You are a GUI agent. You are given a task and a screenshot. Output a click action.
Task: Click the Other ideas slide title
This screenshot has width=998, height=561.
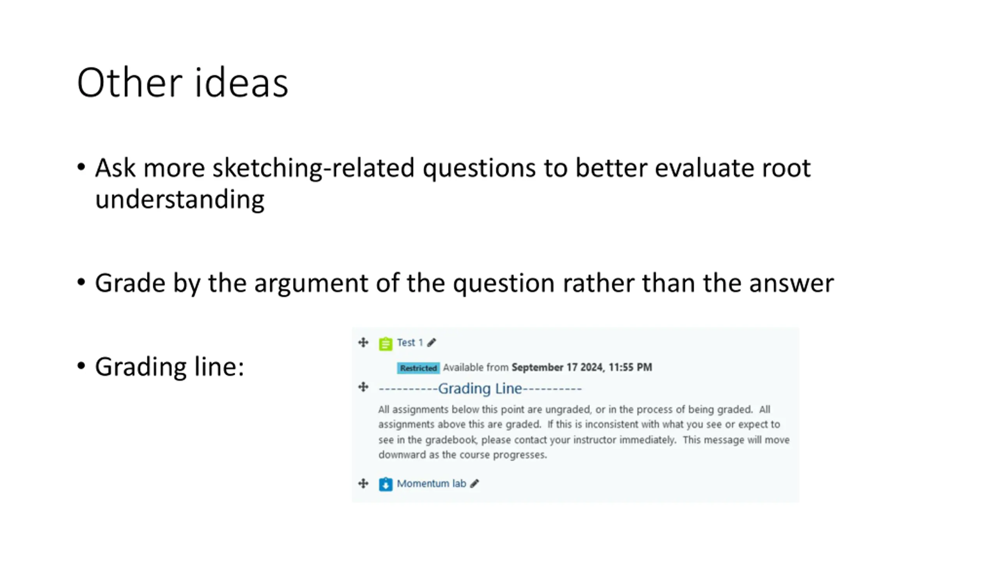pos(182,82)
